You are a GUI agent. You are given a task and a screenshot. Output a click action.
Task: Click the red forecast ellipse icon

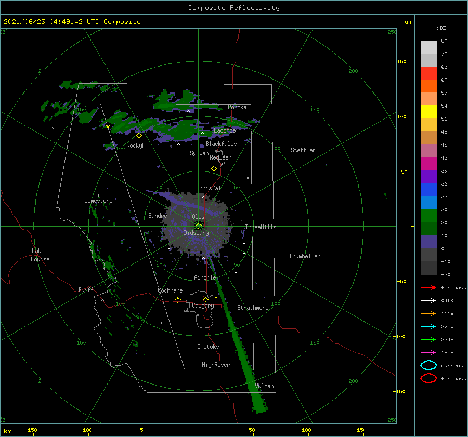(428, 378)
